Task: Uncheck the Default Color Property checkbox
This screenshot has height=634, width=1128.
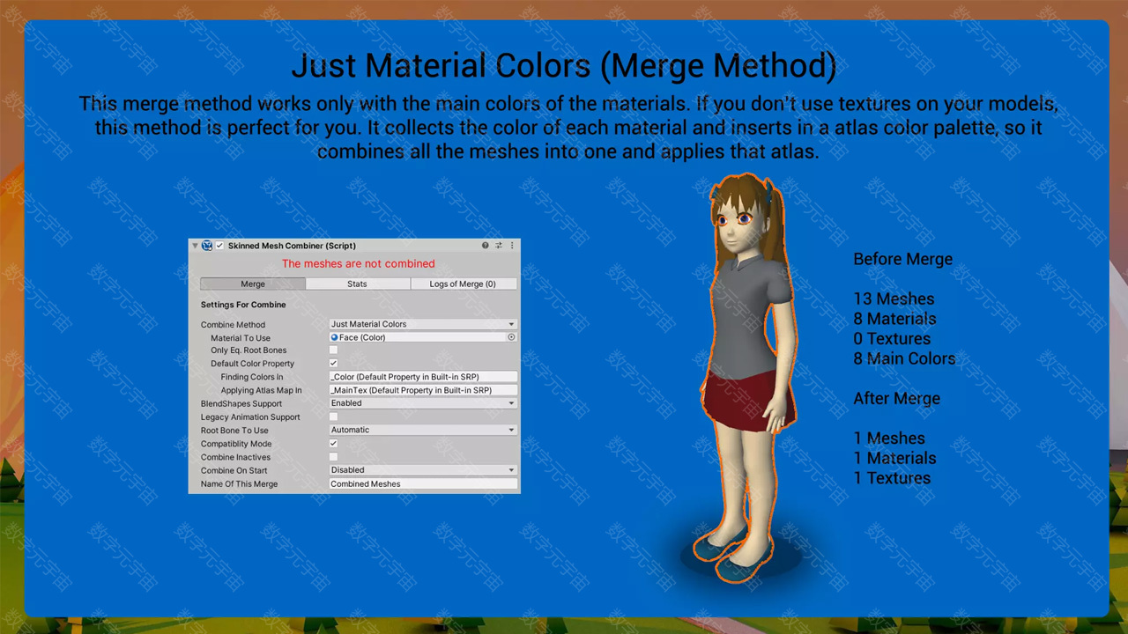Action: coord(333,364)
